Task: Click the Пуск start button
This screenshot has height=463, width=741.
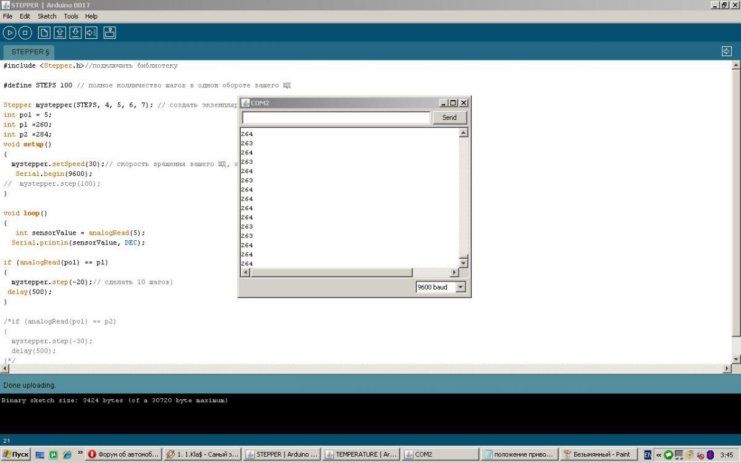Action: pos(16,454)
